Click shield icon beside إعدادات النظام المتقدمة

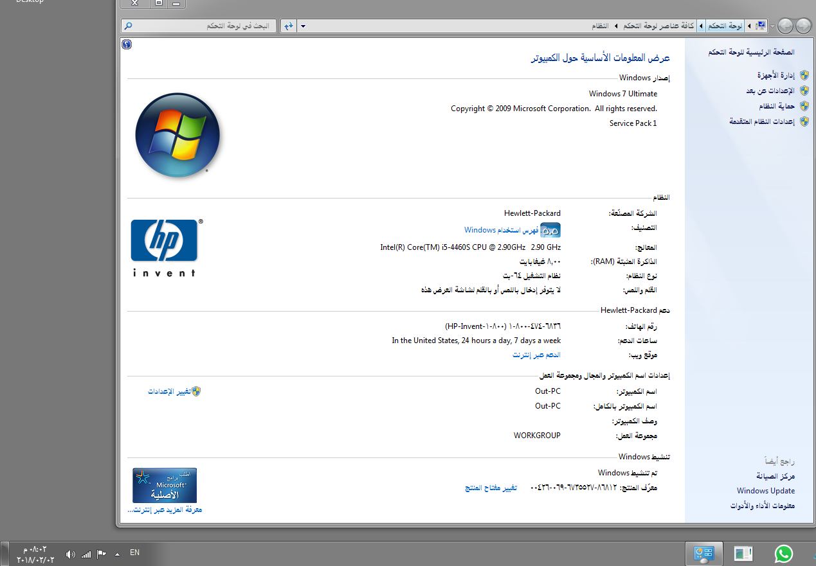pos(804,121)
